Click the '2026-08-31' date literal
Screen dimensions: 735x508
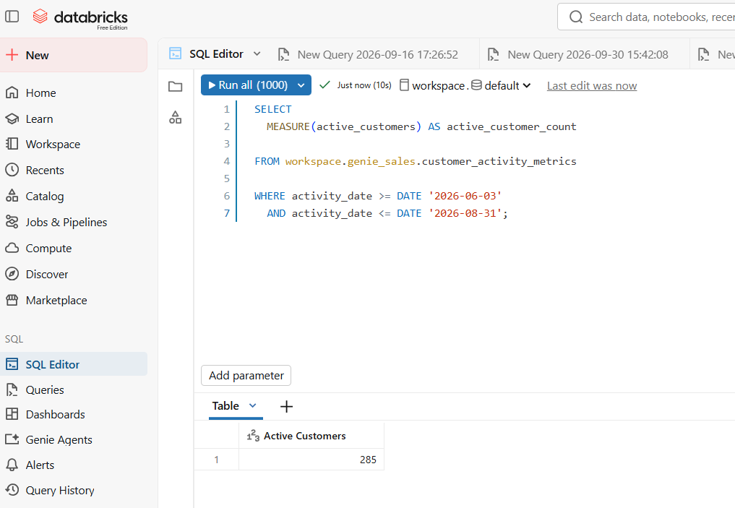point(465,213)
